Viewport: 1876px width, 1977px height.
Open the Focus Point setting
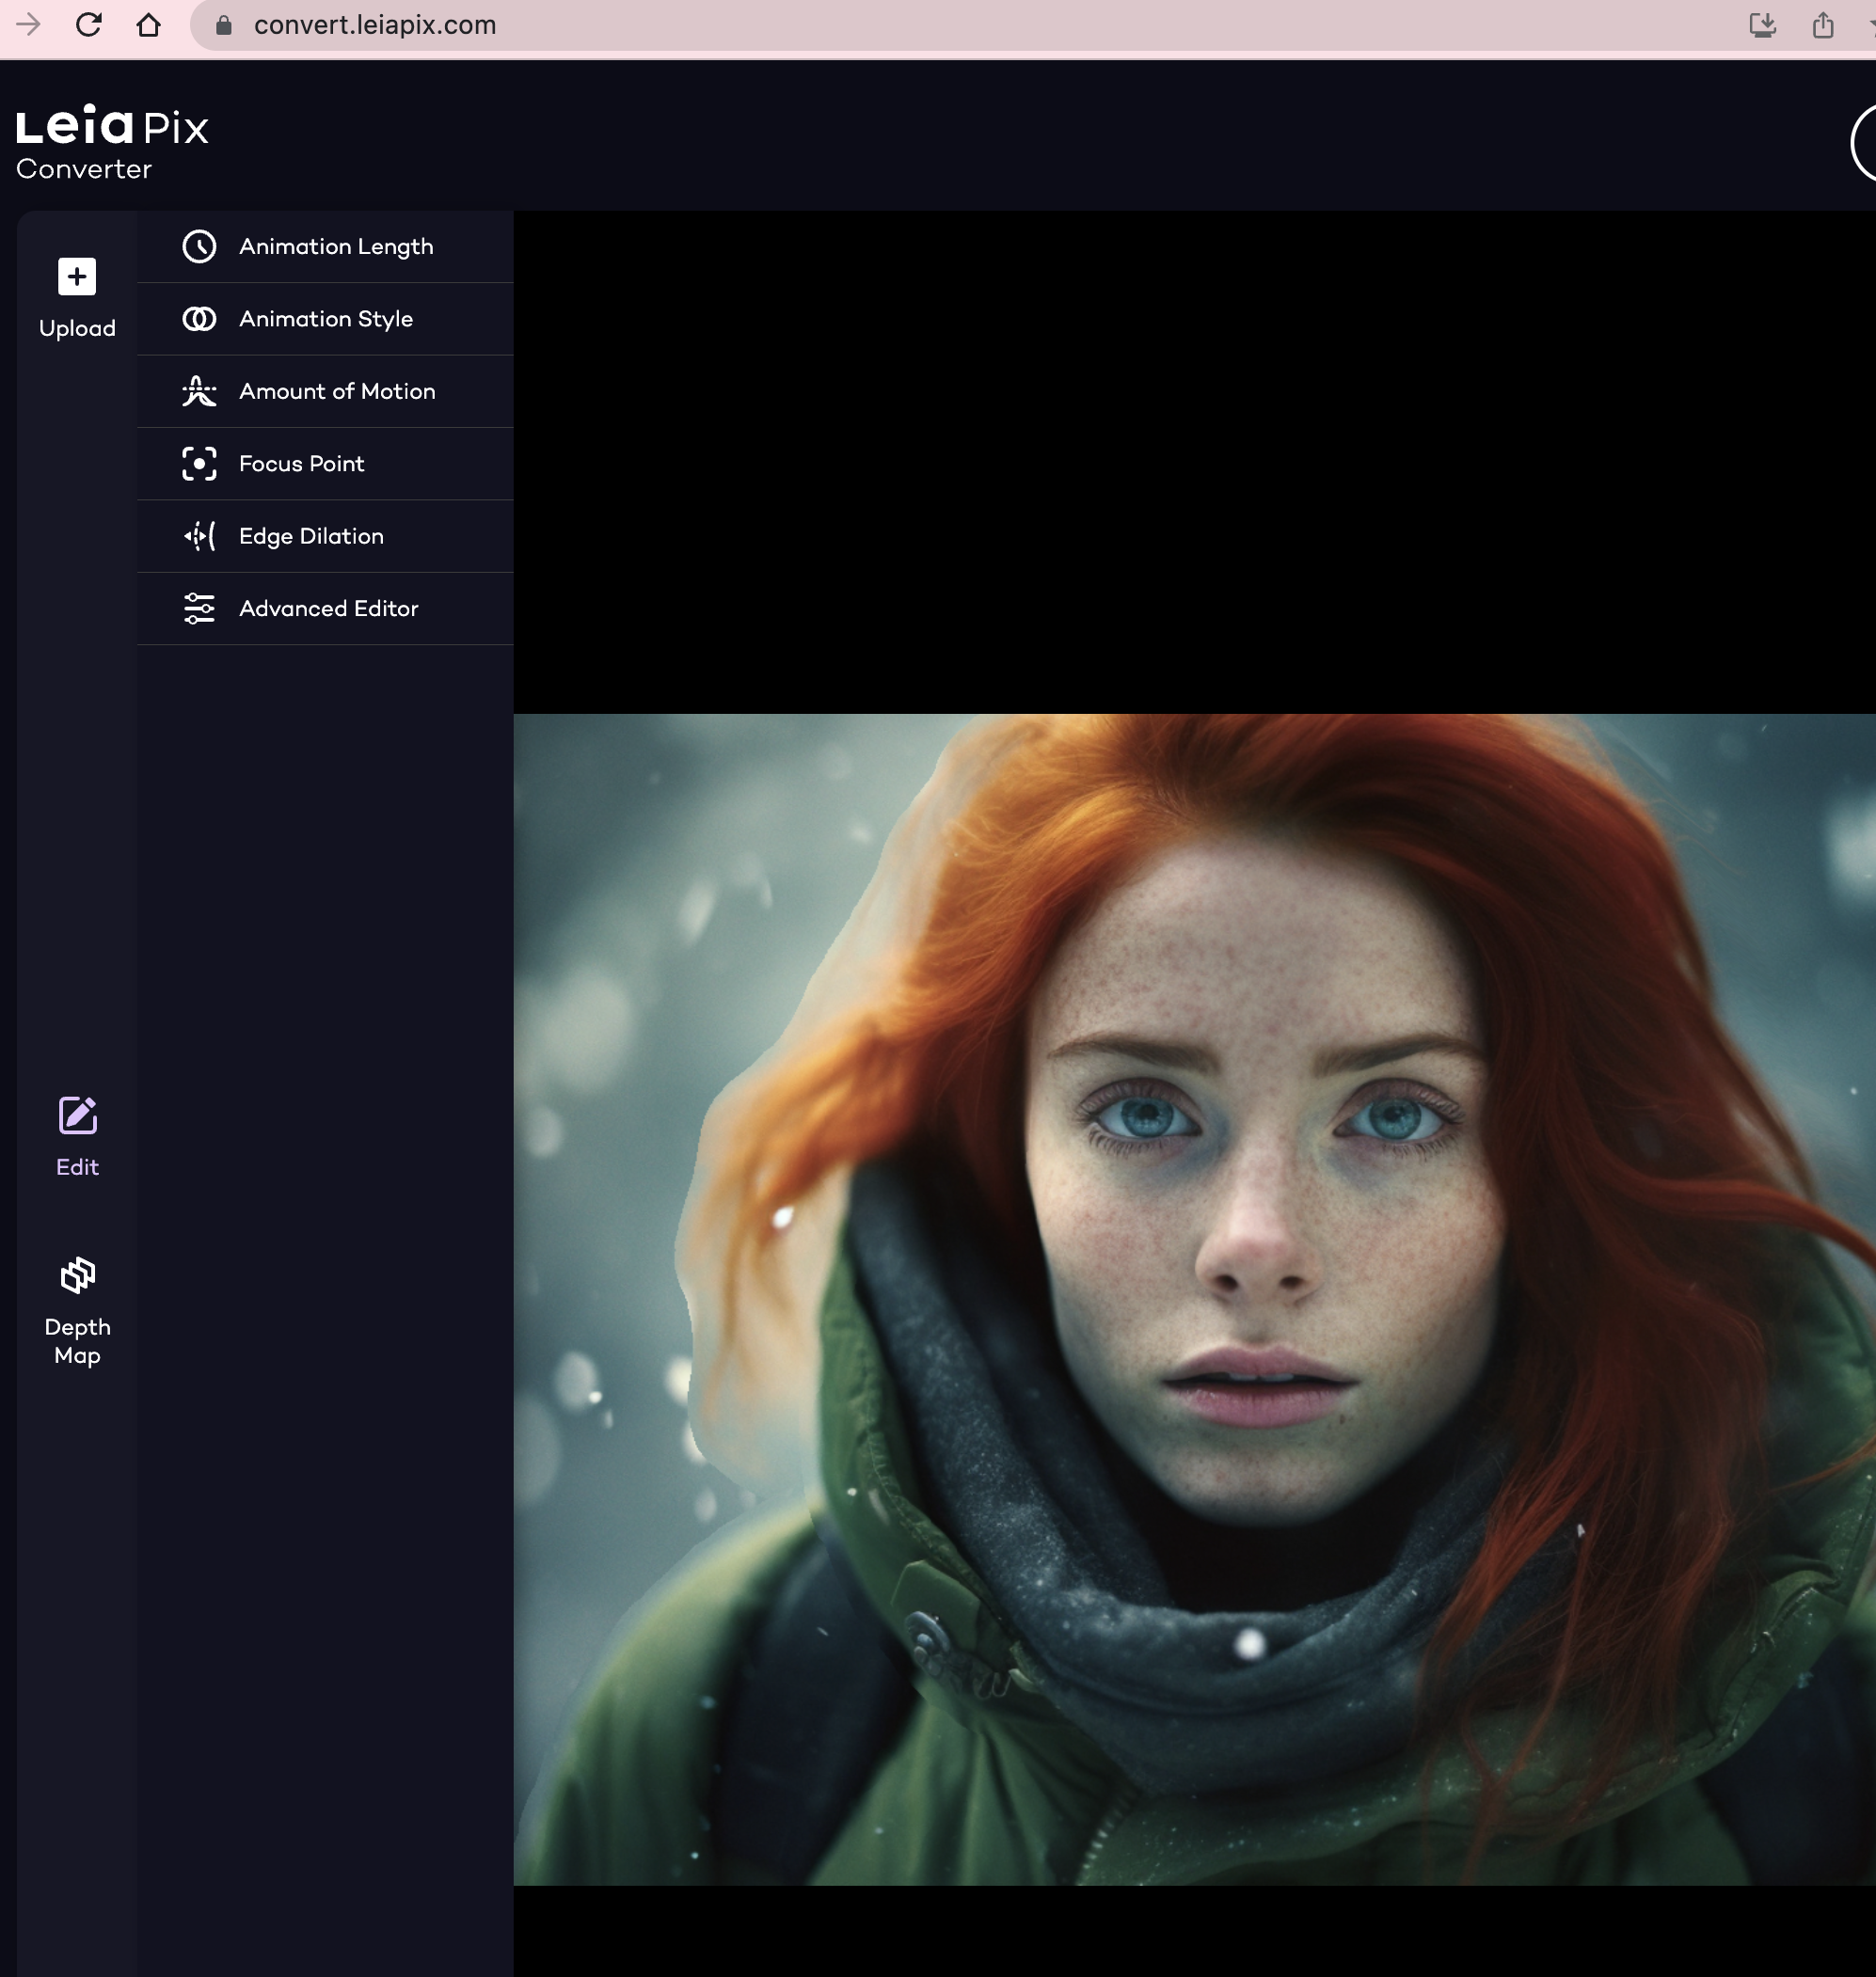(x=301, y=464)
